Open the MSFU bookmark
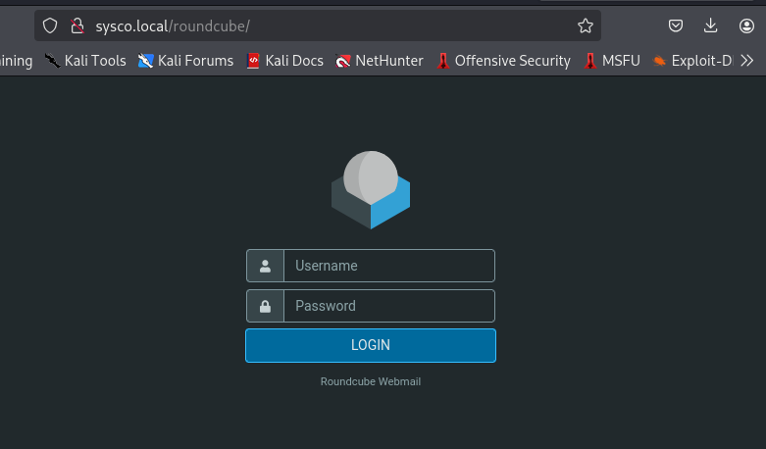The image size is (766, 449). pyautogui.click(x=612, y=61)
